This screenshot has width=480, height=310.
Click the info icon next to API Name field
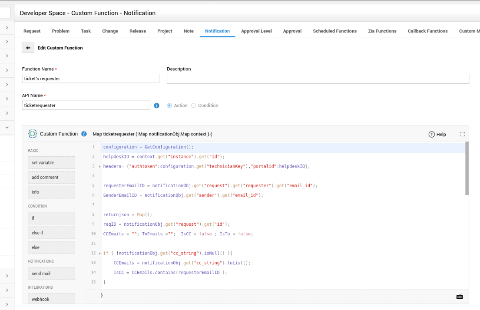pos(157,106)
